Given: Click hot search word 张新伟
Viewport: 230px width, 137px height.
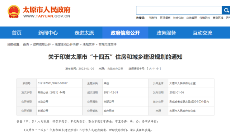Looking at the screenshot, I should coord(153,18).
